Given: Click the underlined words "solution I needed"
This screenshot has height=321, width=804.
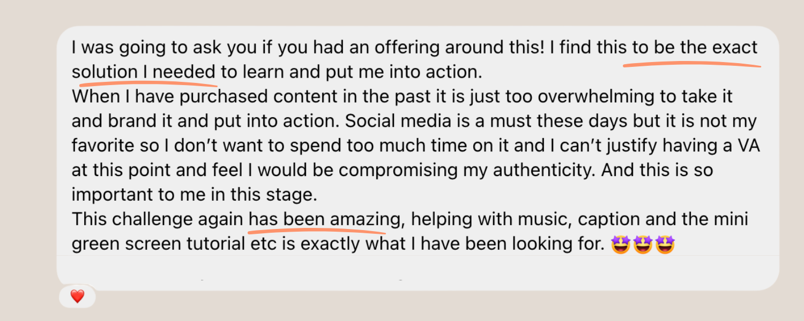Looking at the screenshot, I should pyautogui.click(x=144, y=72).
